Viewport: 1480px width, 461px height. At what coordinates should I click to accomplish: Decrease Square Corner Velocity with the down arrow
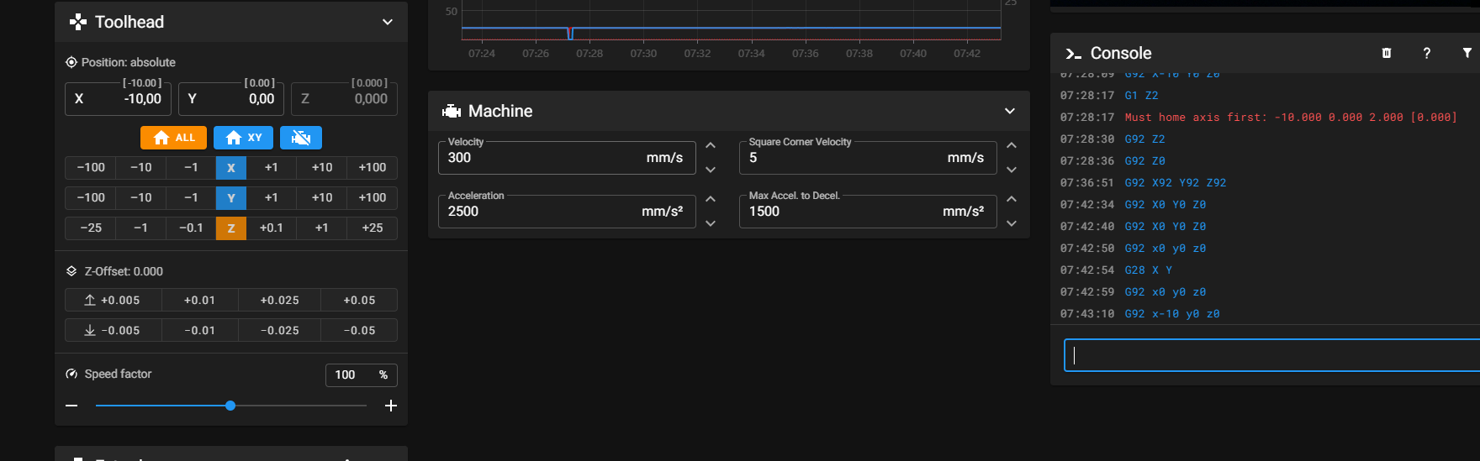(1012, 170)
